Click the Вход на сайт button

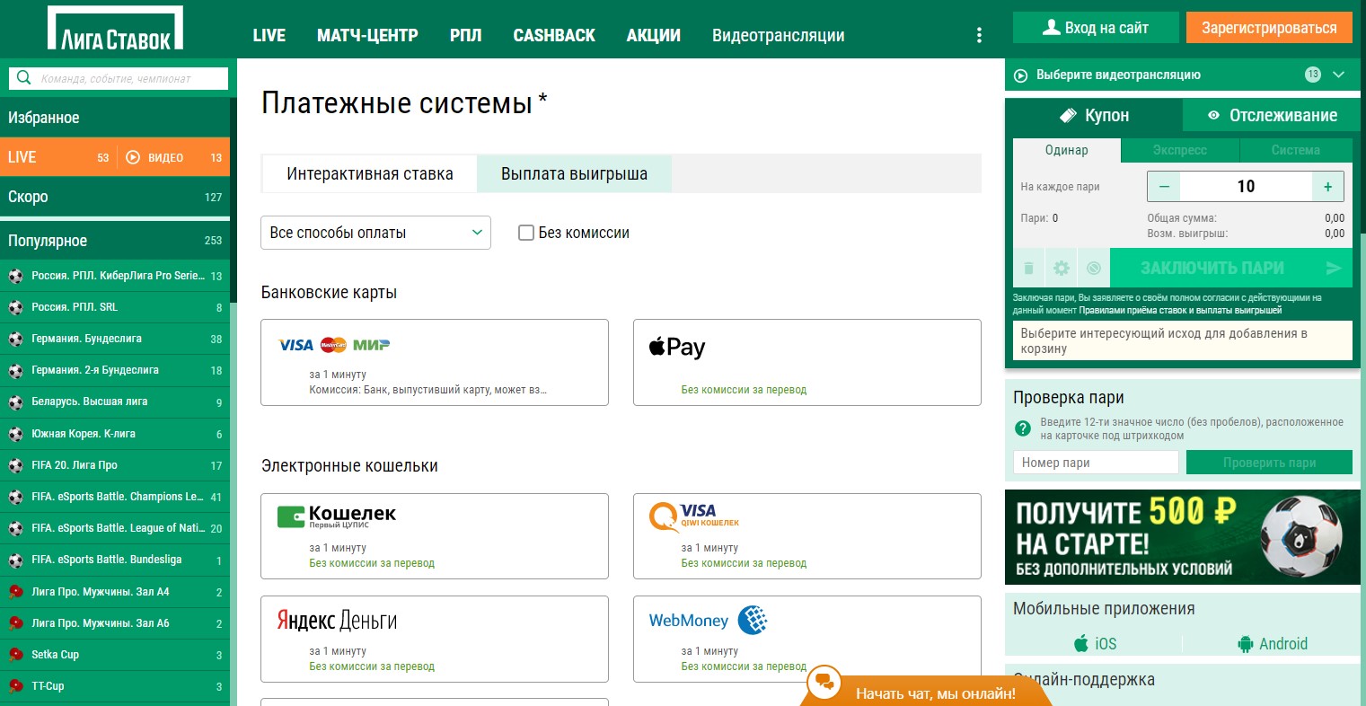click(x=1094, y=28)
